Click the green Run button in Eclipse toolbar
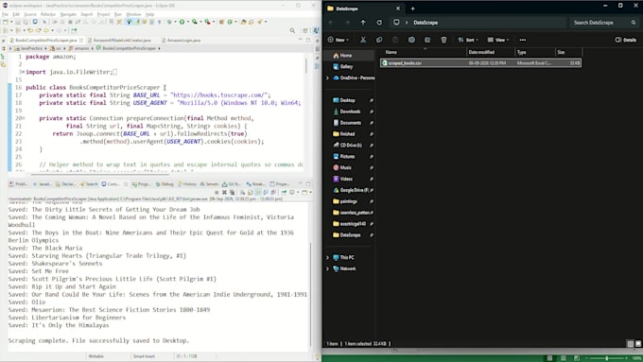Image resolution: width=643 pixels, height=362 pixels. coord(182,22)
